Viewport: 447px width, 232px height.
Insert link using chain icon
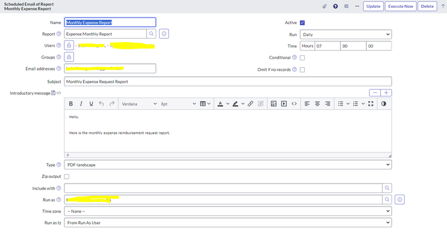click(x=250, y=104)
